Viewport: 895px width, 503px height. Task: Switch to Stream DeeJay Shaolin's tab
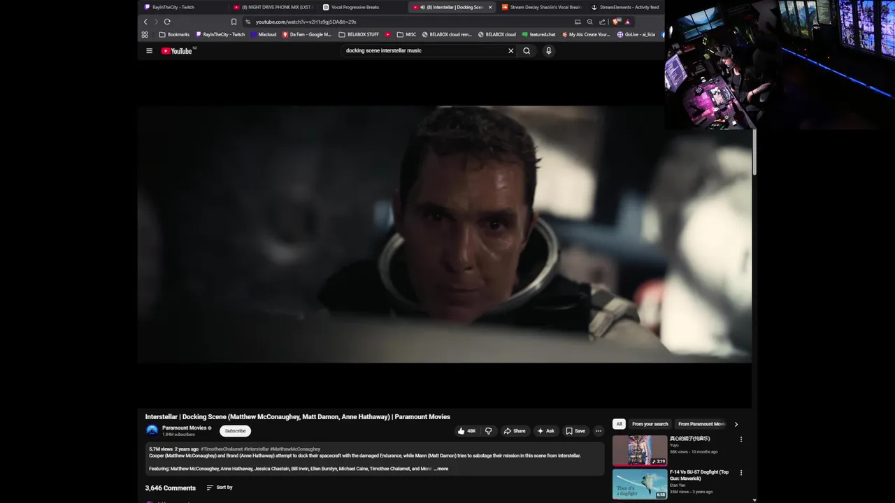pos(542,7)
